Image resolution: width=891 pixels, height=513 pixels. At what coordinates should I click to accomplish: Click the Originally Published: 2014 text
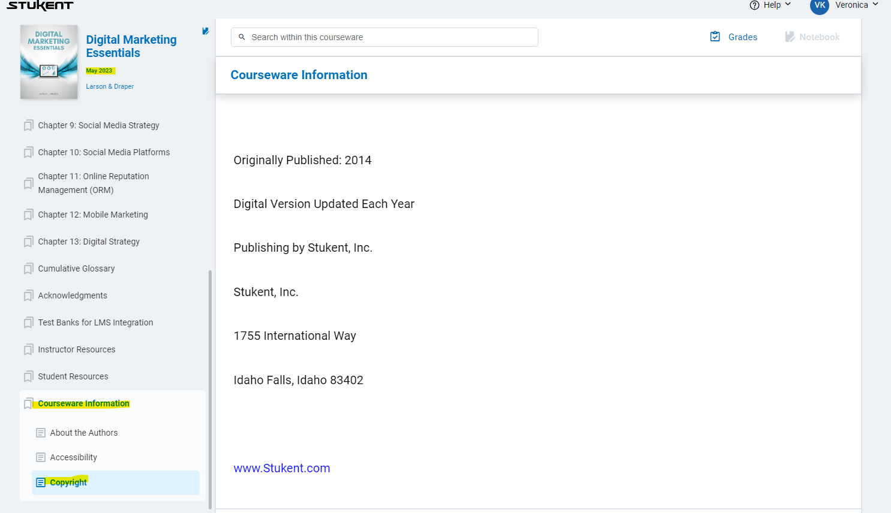pyautogui.click(x=302, y=160)
